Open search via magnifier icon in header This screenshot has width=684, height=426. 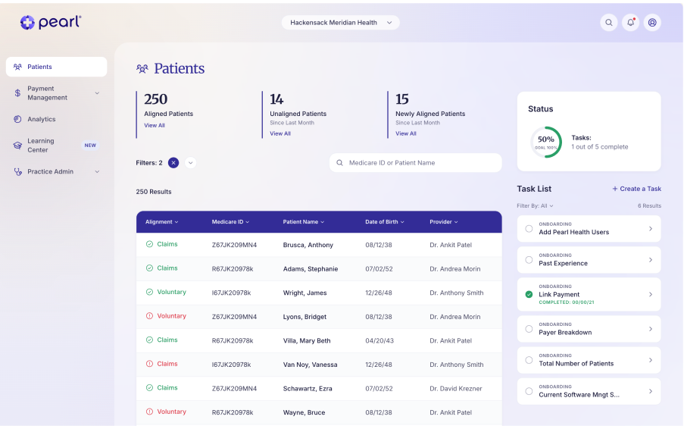tap(608, 23)
